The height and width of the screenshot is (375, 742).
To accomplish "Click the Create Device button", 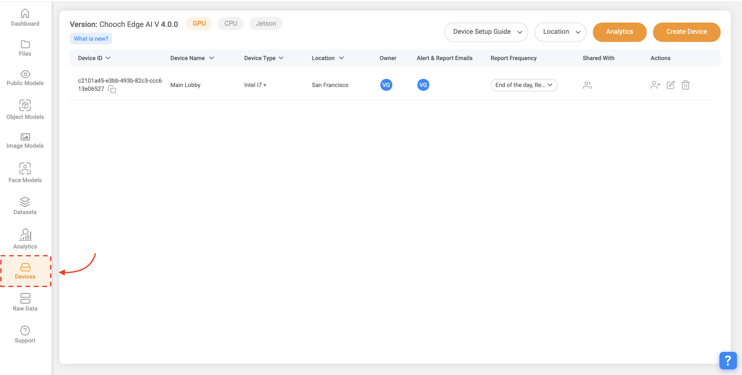I will click(686, 32).
